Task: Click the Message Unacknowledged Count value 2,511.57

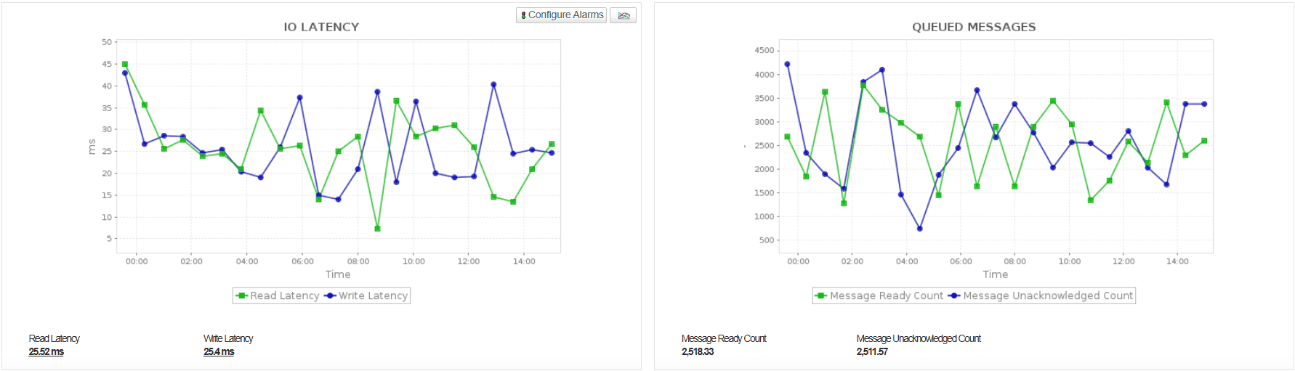Action: pos(872,351)
